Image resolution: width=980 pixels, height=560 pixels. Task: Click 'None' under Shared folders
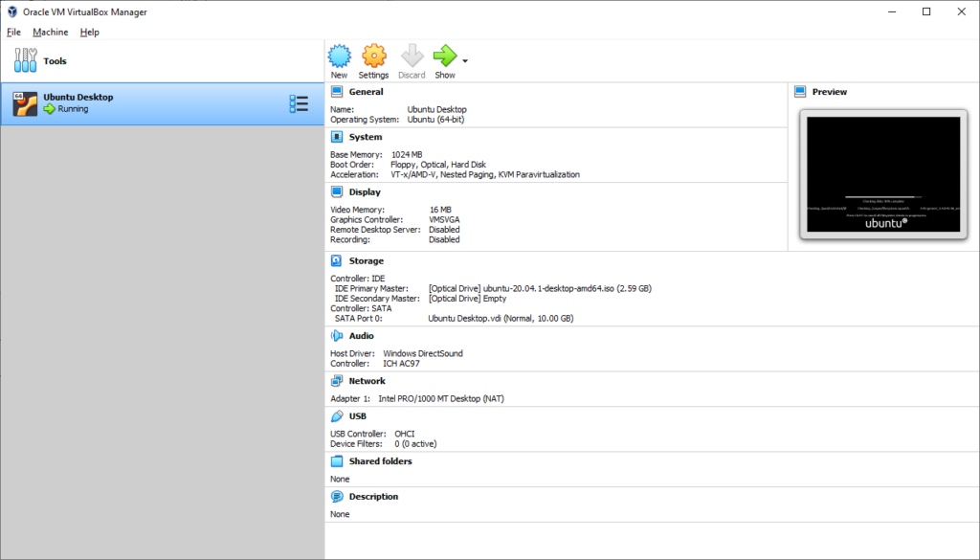pyautogui.click(x=340, y=479)
